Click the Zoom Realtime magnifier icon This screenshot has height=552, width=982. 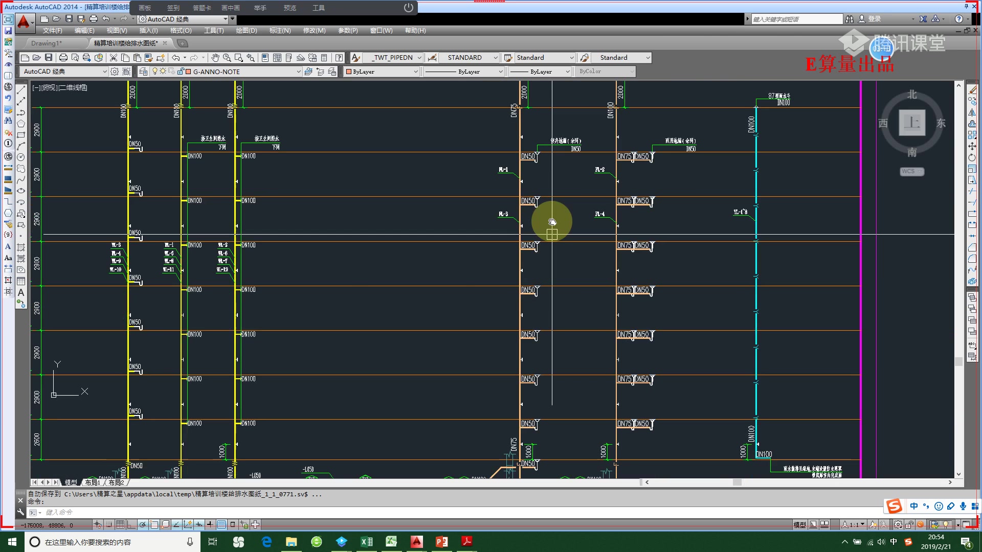click(x=227, y=58)
